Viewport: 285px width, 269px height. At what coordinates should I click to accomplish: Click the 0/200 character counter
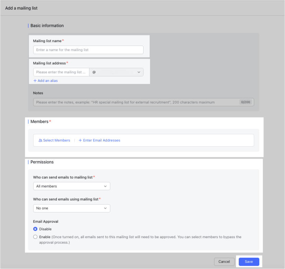[246, 102]
